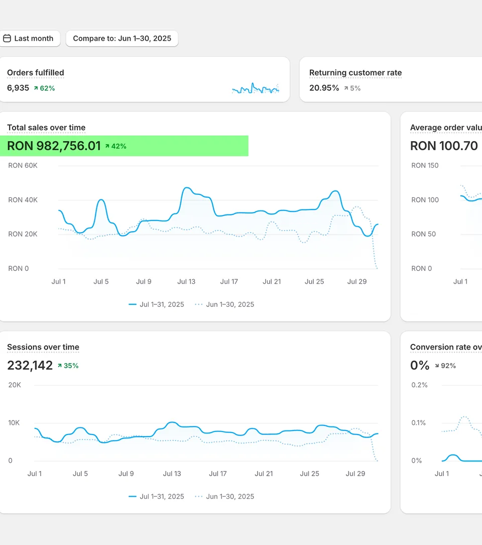Click the Orders fulfilled sparkline chart
This screenshot has height=545, width=482.
click(x=256, y=88)
